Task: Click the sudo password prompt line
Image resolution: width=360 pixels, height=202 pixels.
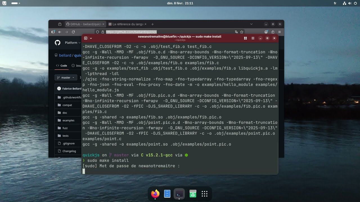Action: coord(131,166)
